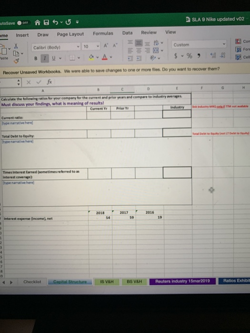Undo the last action
Screen dimensions: 250x333
point(55,22)
